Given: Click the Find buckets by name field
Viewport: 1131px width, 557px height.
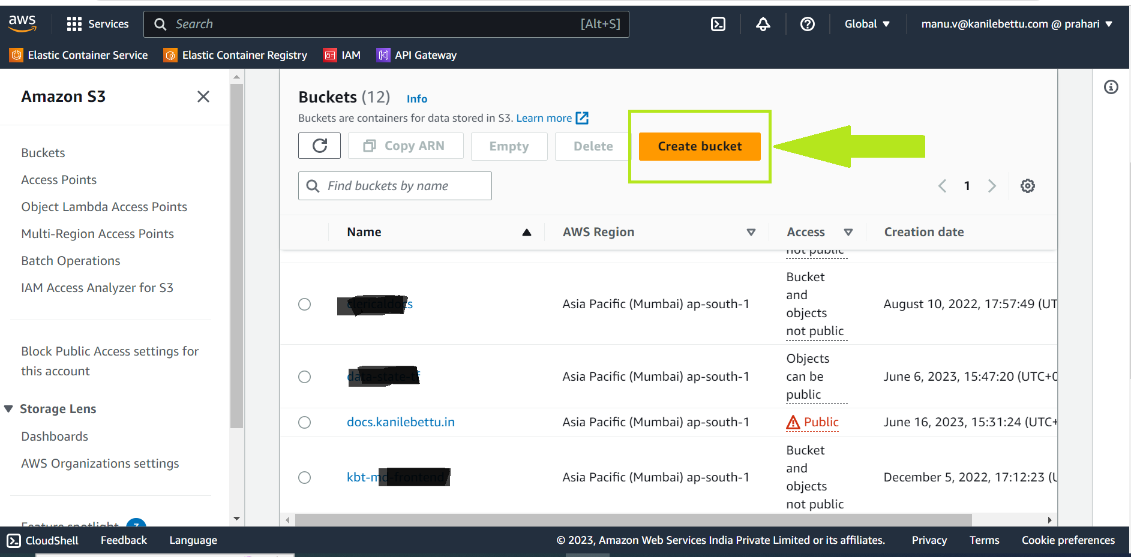Looking at the screenshot, I should [x=395, y=186].
